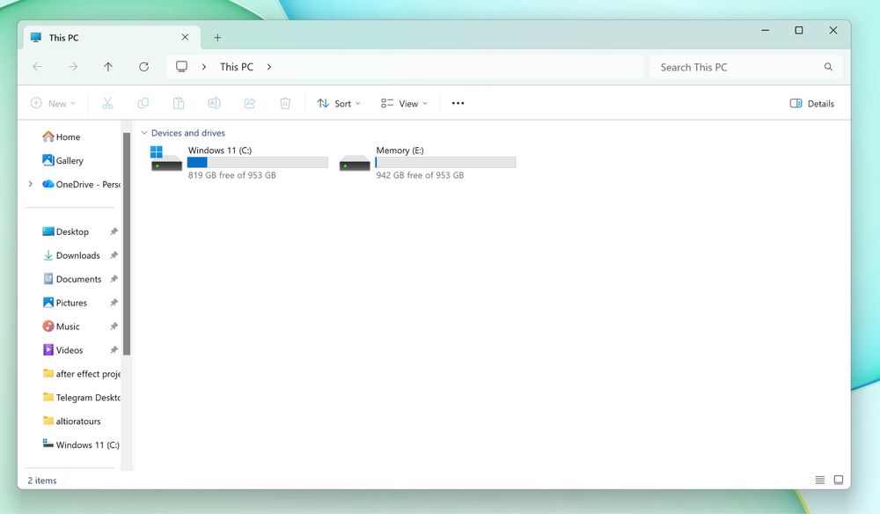Viewport: 880px width, 514px height.
Task: Unpin Desktop using its pin icon
Action: tap(114, 231)
